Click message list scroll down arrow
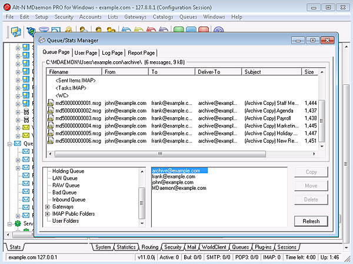Viewport: 353px width, 264px height. (x=322, y=146)
